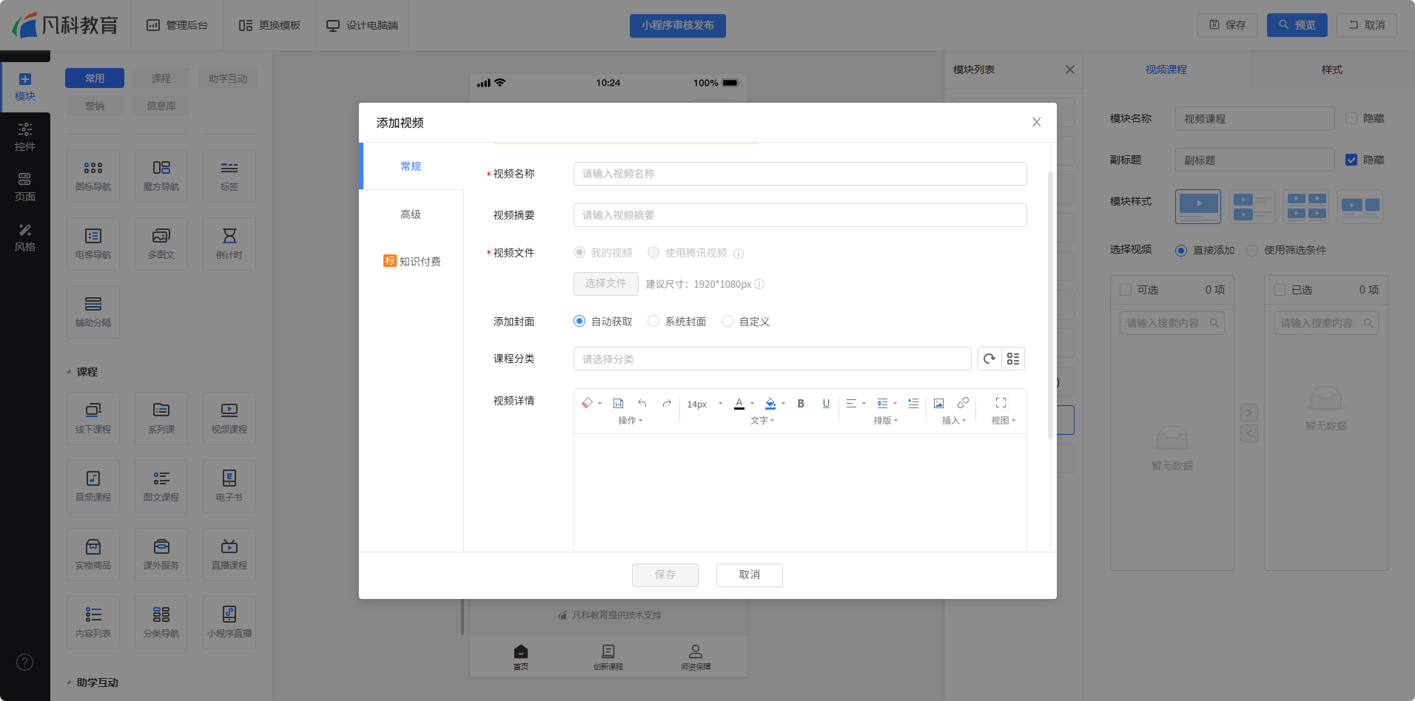Insert an image via the editor toolbar
This screenshot has height=701, width=1415.
tap(938, 403)
